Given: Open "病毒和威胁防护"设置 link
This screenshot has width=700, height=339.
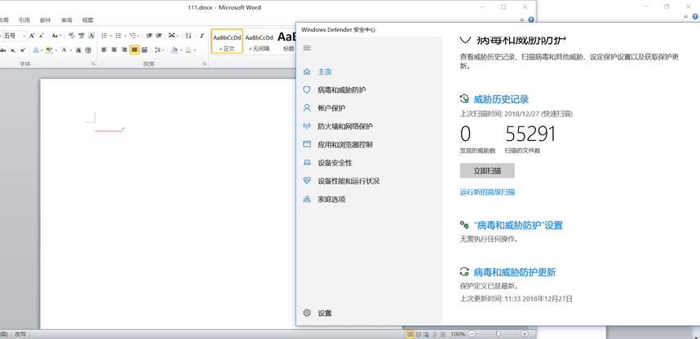Looking at the screenshot, I should [518, 225].
